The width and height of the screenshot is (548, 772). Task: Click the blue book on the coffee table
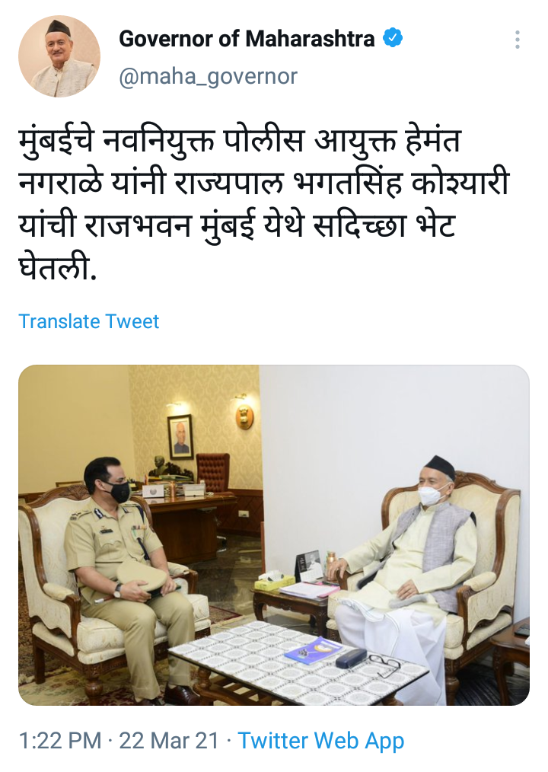(x=313, y=651)
